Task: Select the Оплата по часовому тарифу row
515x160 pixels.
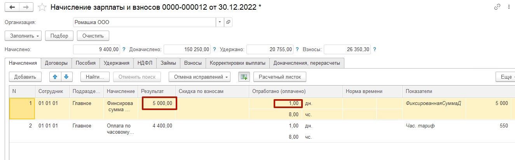Action: coord(120,129)
